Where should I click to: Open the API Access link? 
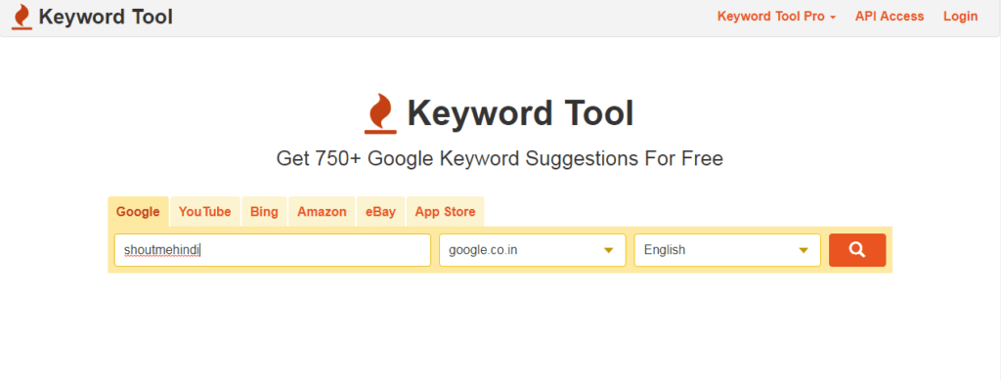click(890, 17)
